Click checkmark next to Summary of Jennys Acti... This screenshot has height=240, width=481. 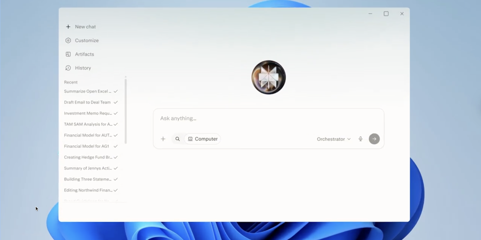pyautogui.click(x=116, y=168)
